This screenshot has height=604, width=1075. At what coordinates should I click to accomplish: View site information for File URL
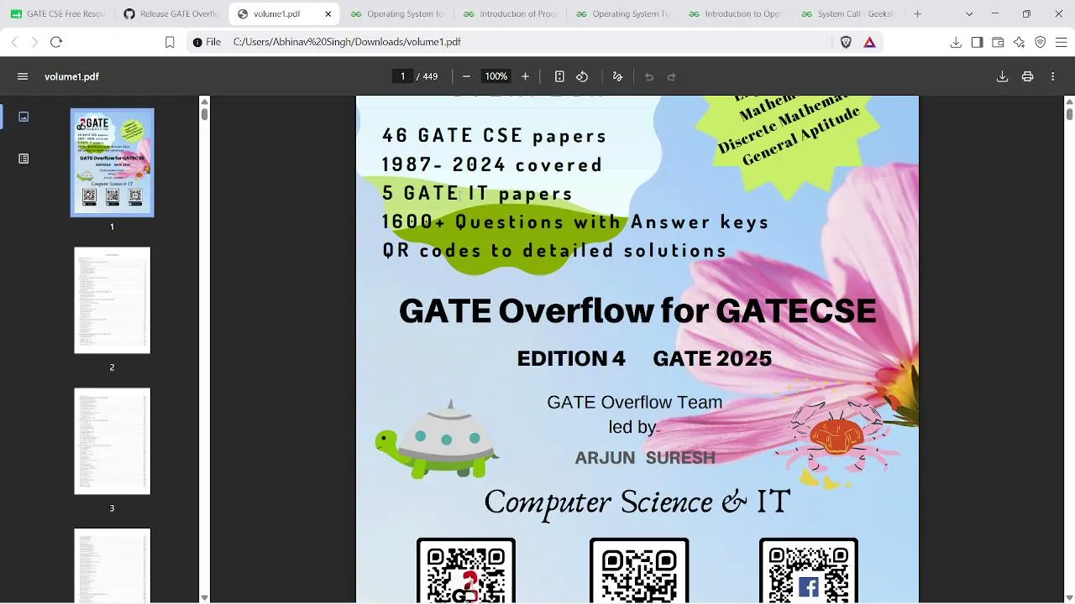[x=207, y=42]
